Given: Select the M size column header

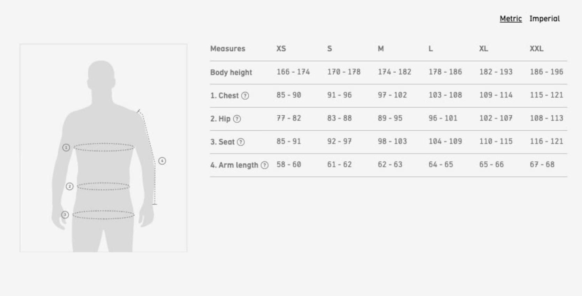Looking at the screenshot, I should 381,49.
